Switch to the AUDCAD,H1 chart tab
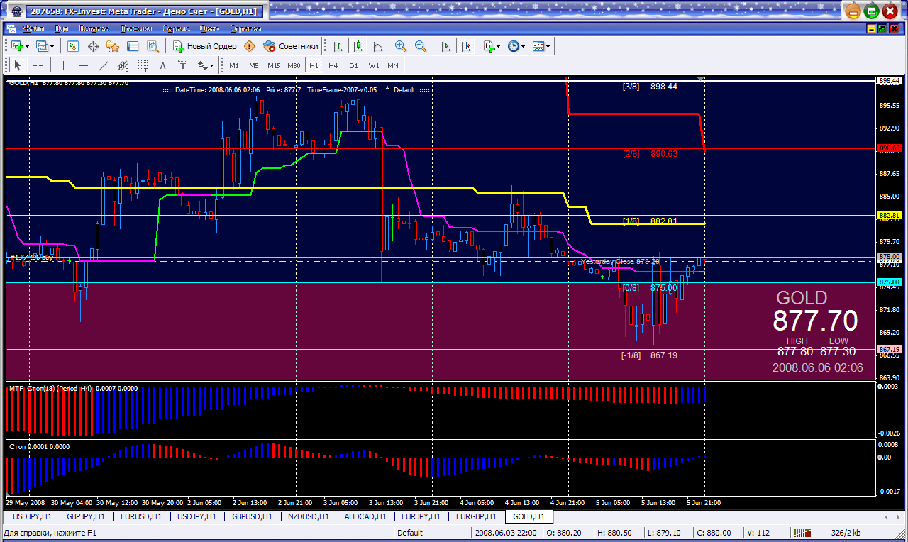This screenshot has width=908, height=542. (365, 517)
